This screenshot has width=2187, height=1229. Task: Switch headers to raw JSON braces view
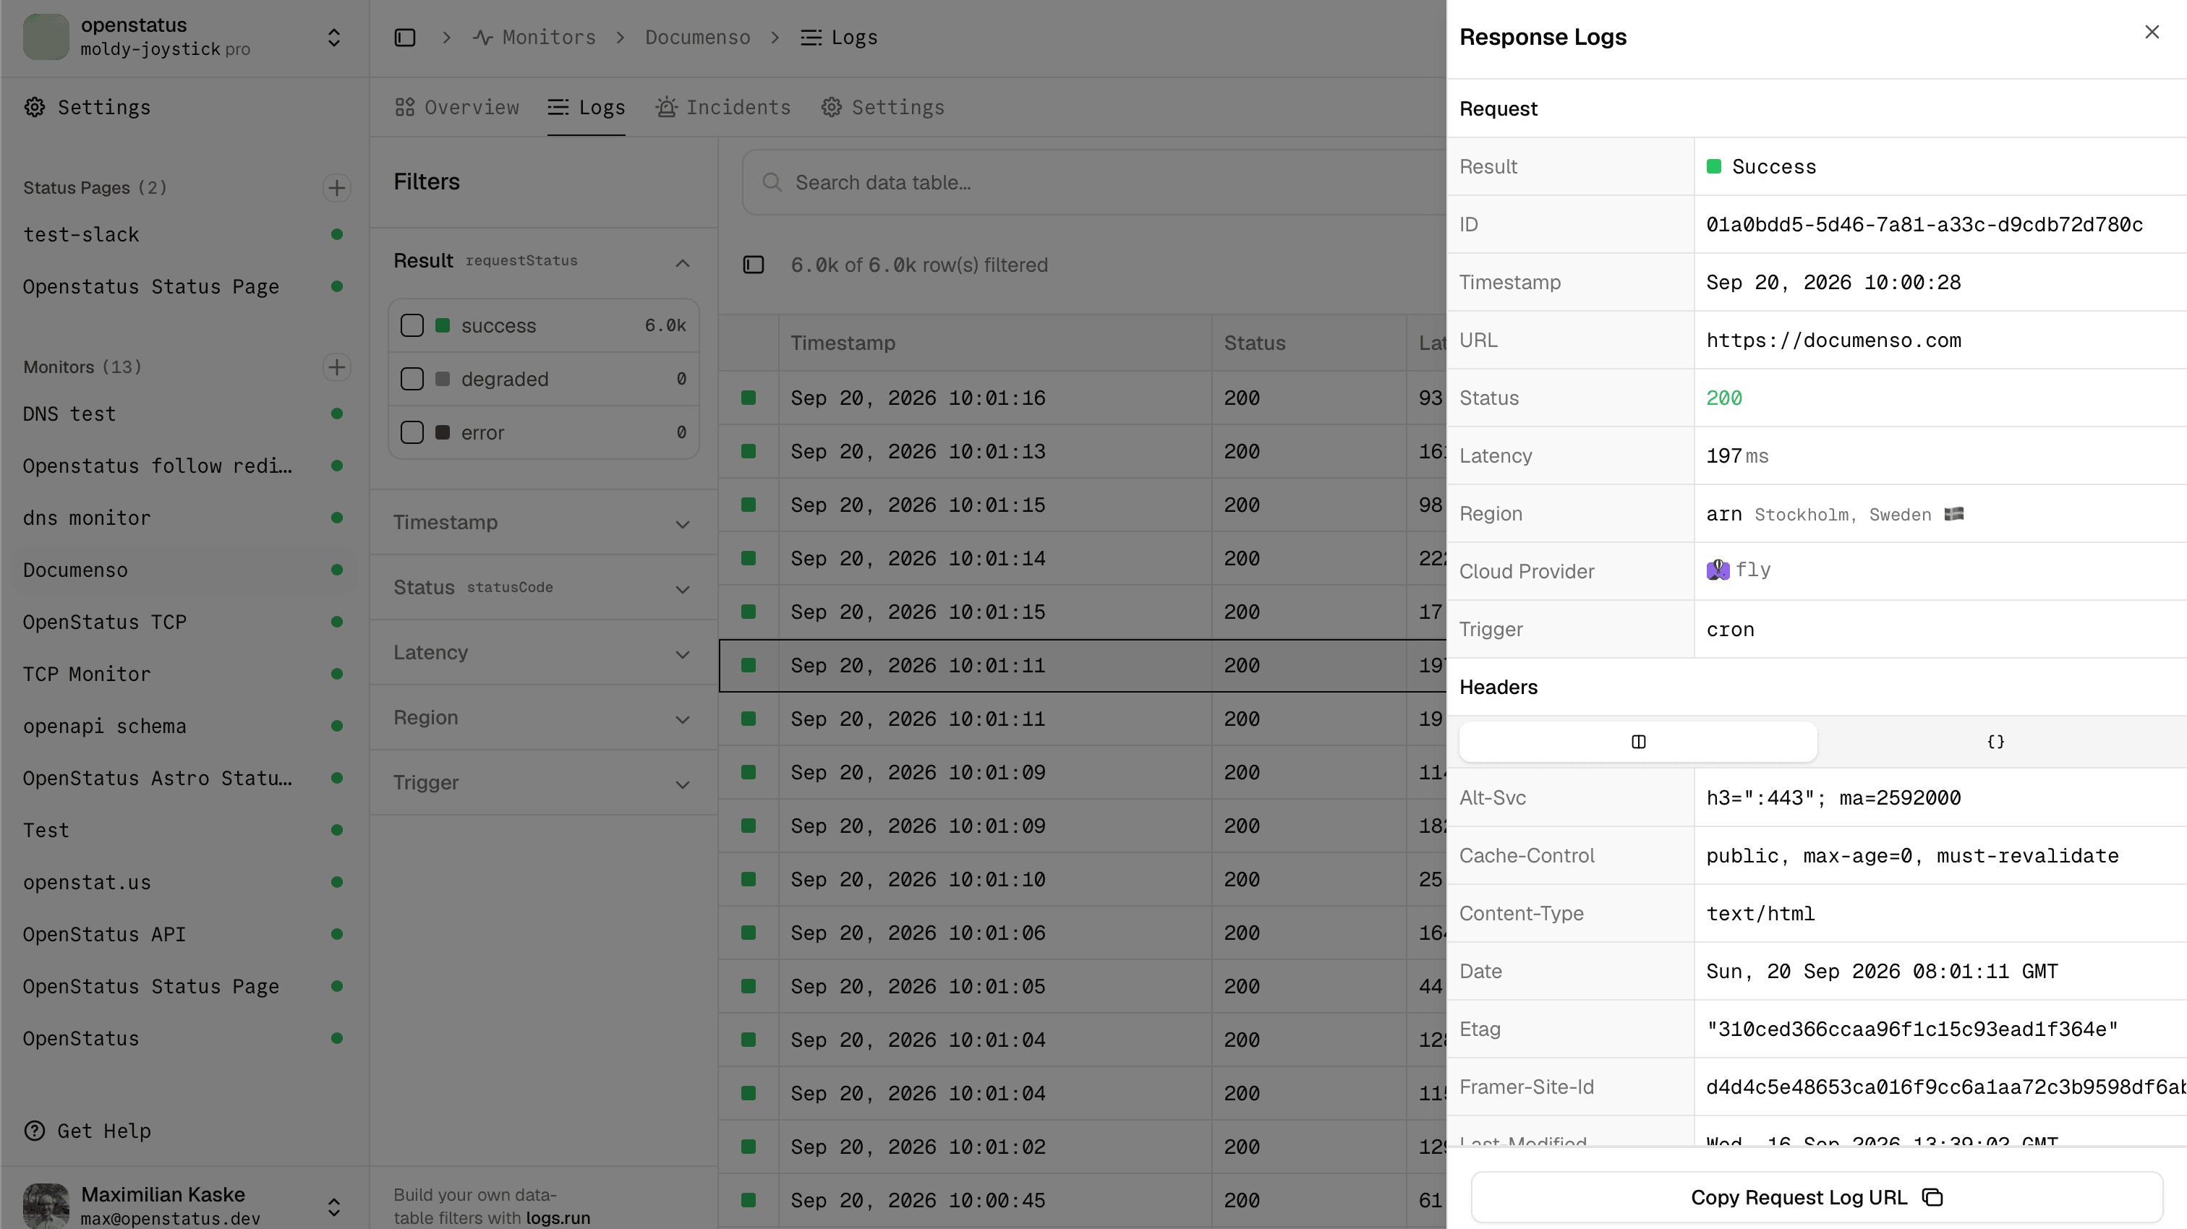click(1995, 742)
